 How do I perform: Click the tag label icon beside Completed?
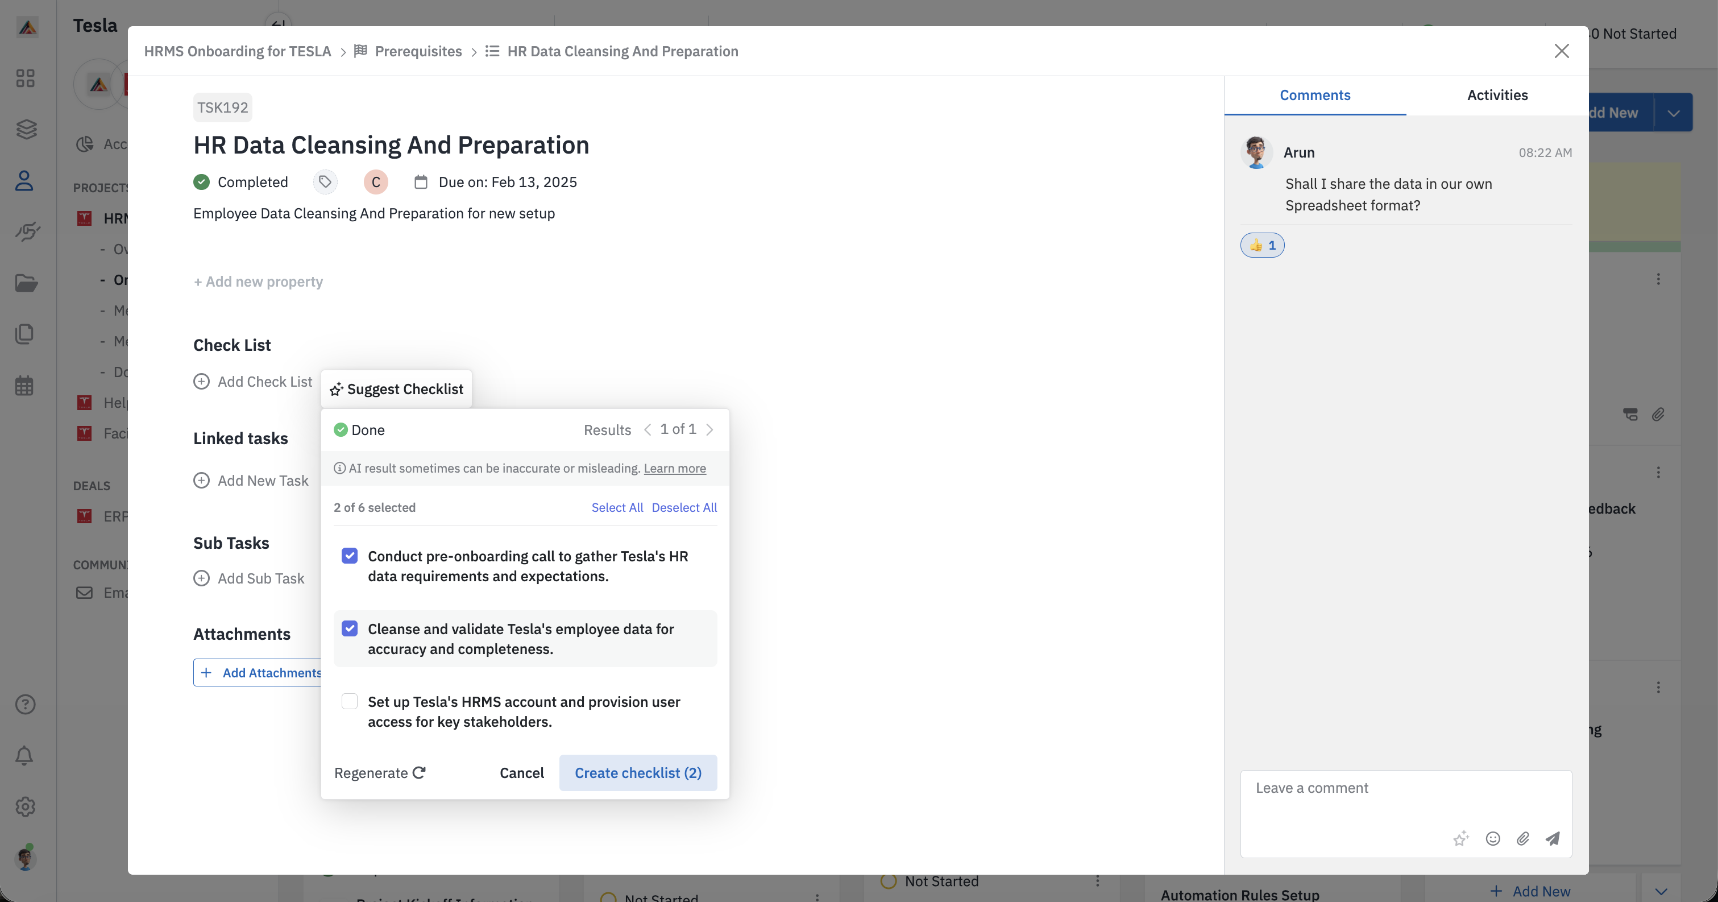[x=325, y=181]
